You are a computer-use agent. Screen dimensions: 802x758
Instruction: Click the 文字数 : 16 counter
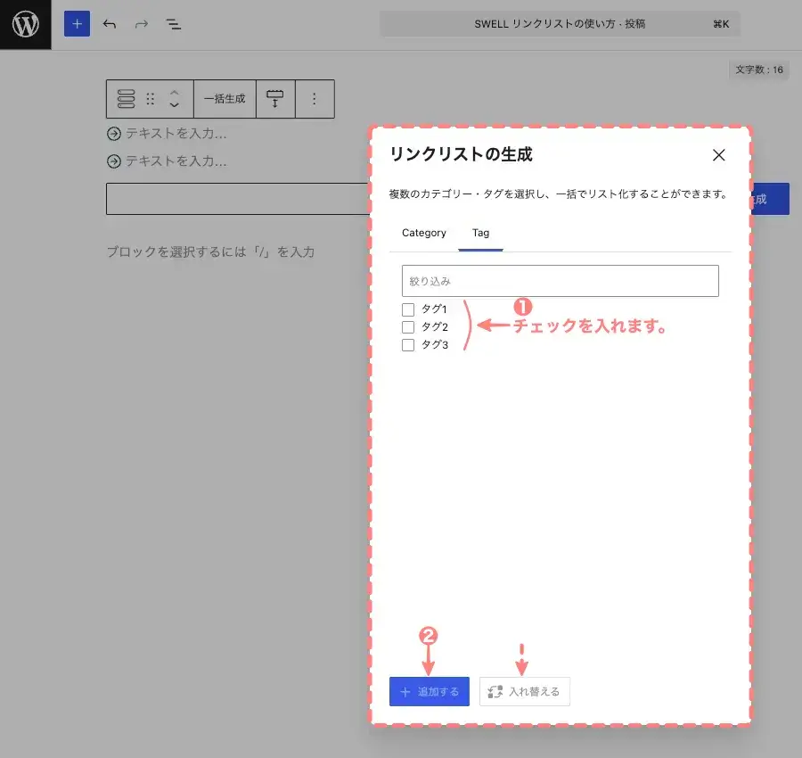point(759,70)
